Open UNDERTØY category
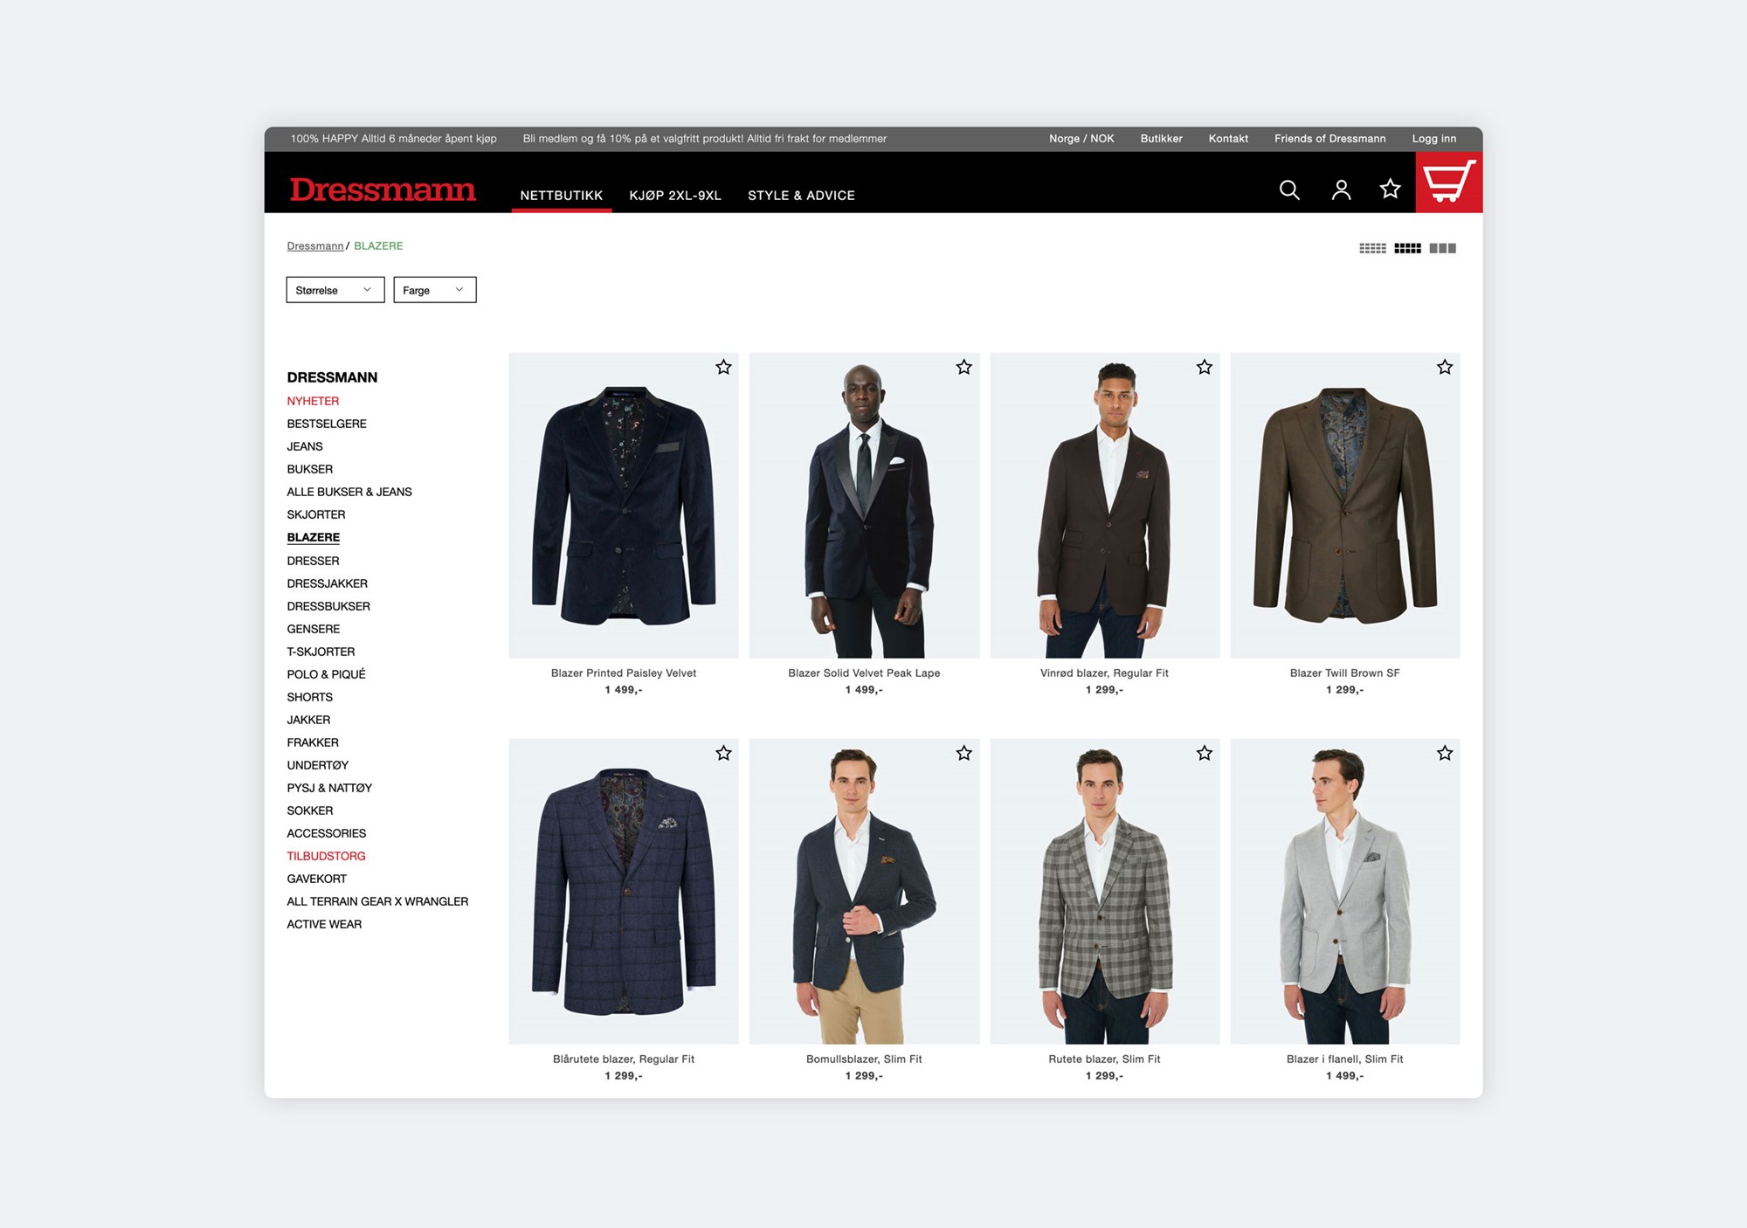The width and height of the screenshot is (1747, 1228). point(318,765)
